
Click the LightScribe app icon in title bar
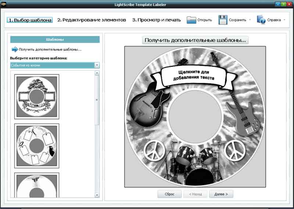(x=4, y=4)
